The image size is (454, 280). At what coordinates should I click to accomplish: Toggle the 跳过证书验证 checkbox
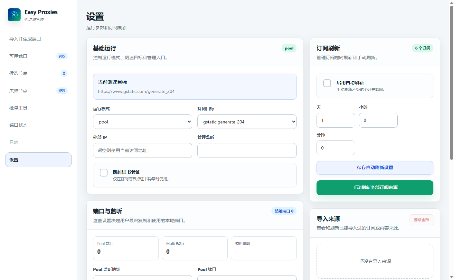pyautogui.click(x=104, y=173)
